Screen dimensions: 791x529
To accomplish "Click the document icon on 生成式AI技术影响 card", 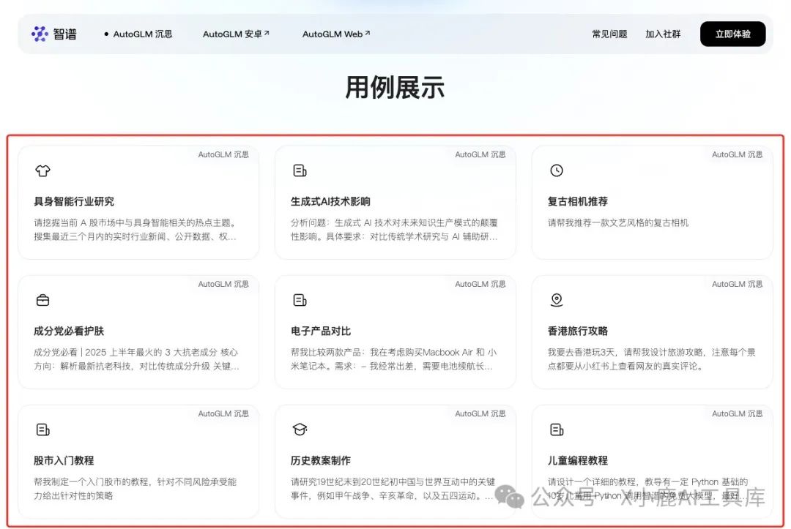I will [x=300, y=170].
